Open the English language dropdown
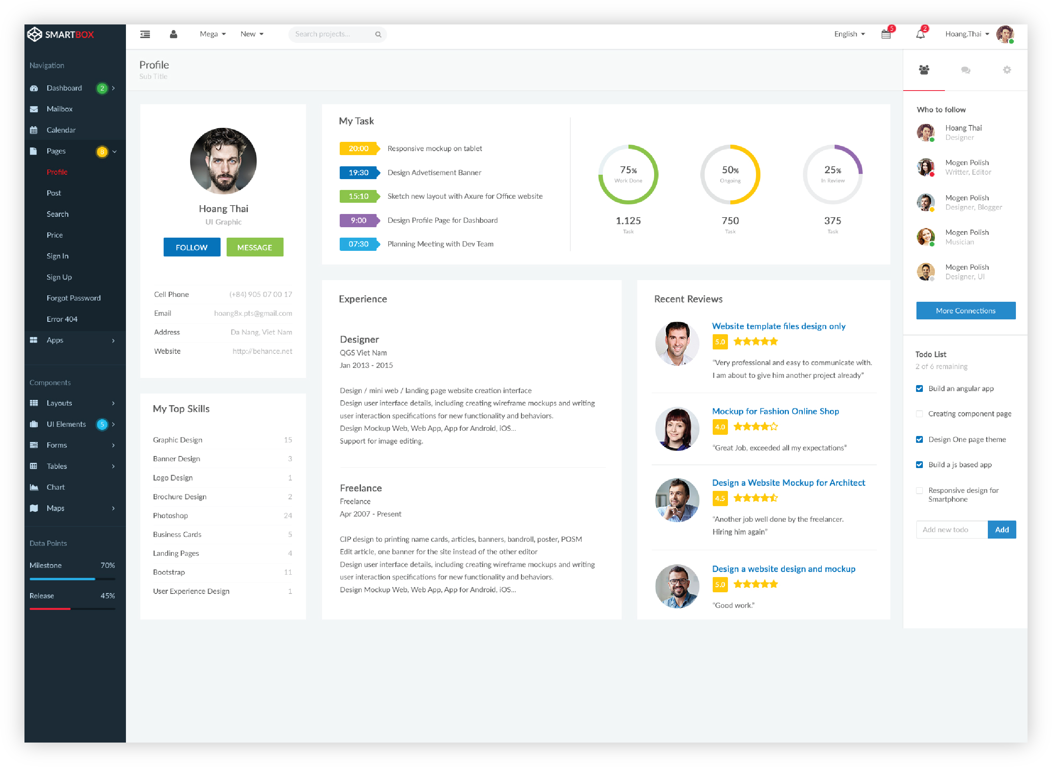The image size is (1052, 767). (x=849, y=34)
